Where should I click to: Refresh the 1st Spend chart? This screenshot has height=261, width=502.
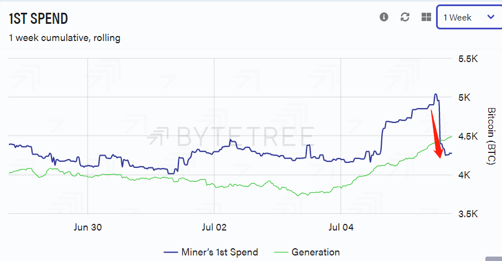(x=405, y=17)
